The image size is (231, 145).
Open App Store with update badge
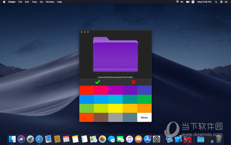(x=147, y=139)
